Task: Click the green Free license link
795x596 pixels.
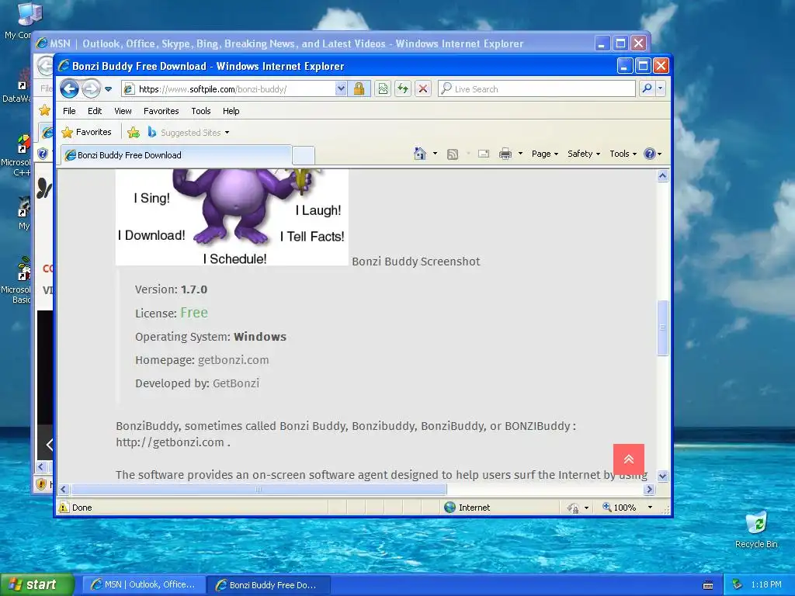Action: pos(194,313)
